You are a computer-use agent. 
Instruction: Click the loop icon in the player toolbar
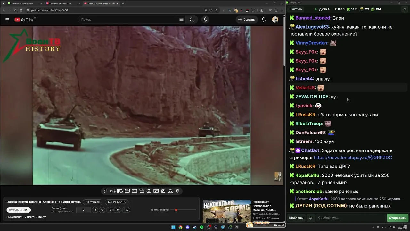105,191
